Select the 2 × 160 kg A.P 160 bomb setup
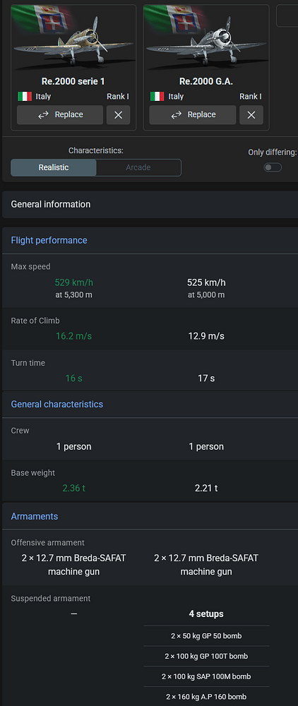Viewport: 298px width, 706px height. click(206, 697)
